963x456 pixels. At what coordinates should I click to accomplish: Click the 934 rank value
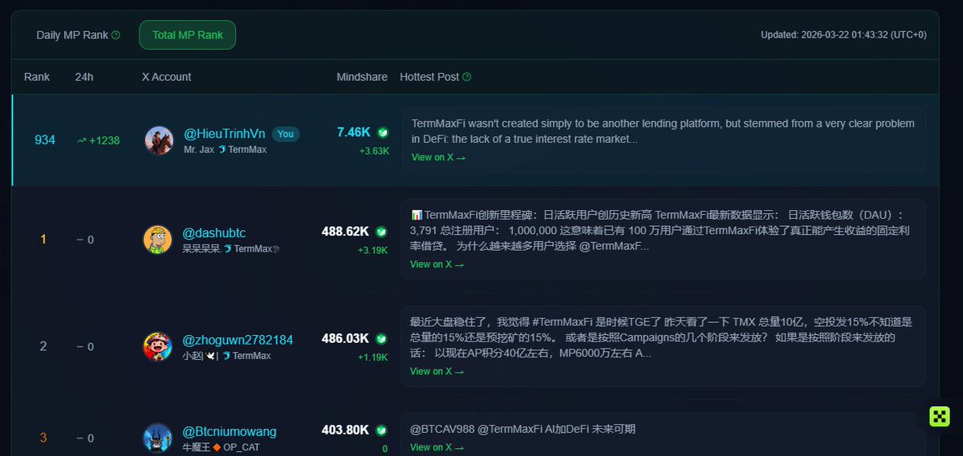[45, 140]
